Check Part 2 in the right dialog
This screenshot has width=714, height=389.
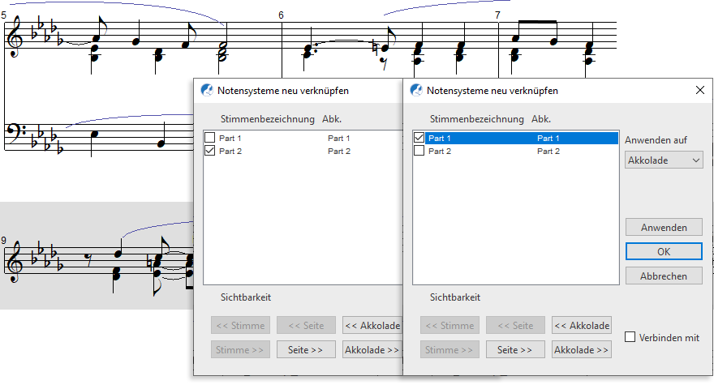[419, 151]
